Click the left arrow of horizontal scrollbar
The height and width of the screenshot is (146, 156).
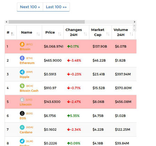[x=7, y=22]
